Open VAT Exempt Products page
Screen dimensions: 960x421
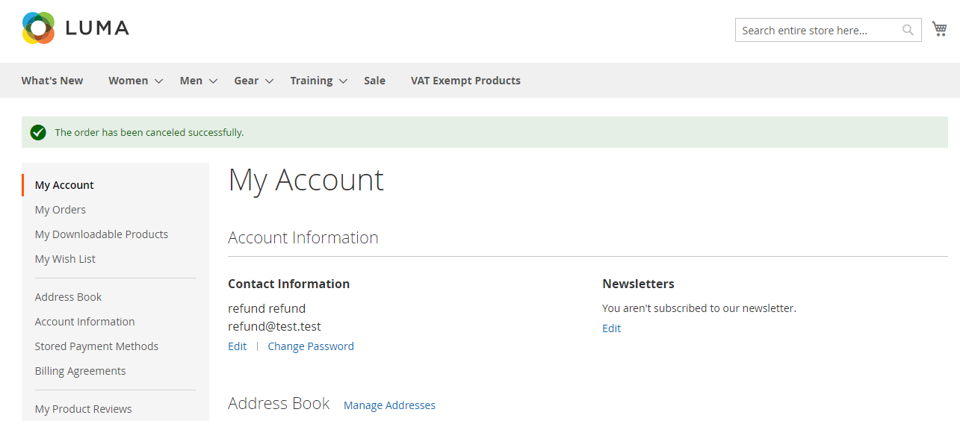pyautogui.click(x=465, y=81)
